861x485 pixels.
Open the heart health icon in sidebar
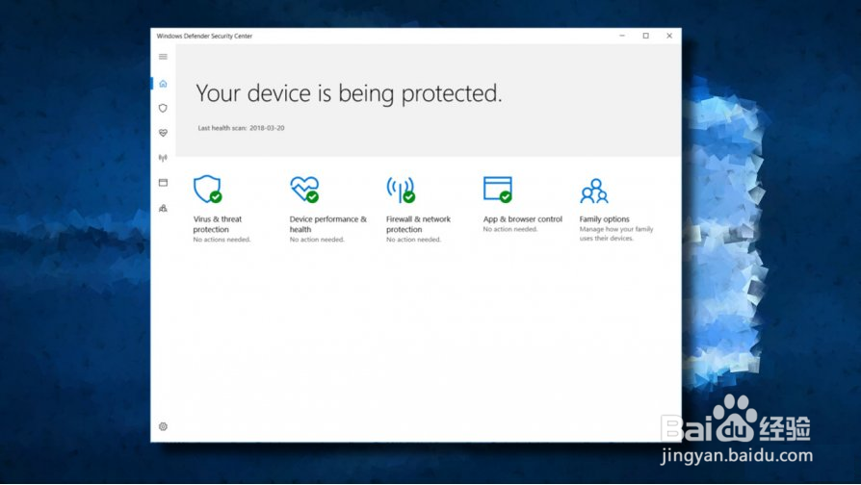pyautogui.click(x=163, y=133)
